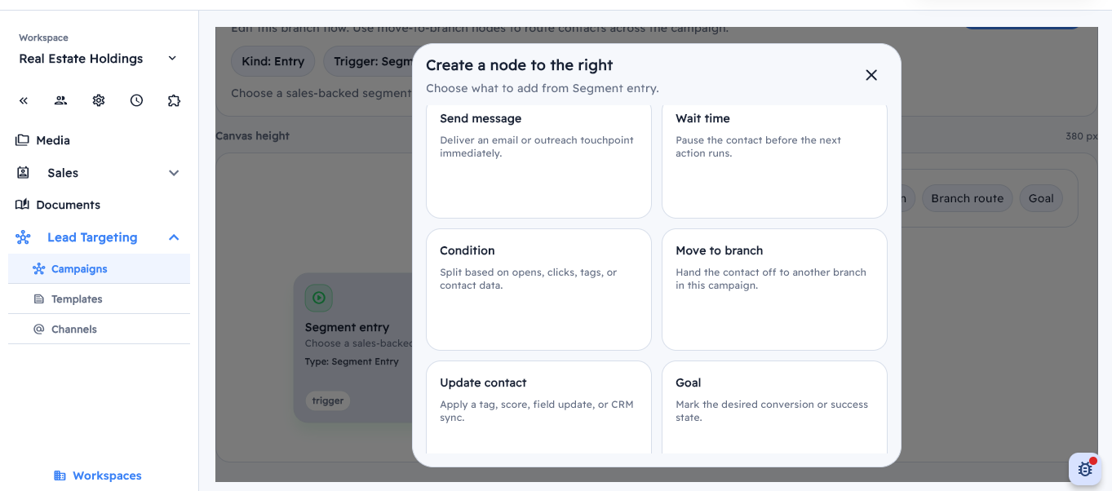Open the Real Estate Holdings workspace dropdown
Viewport: 1112px width, 491px height.
click(x=172, y=59)
